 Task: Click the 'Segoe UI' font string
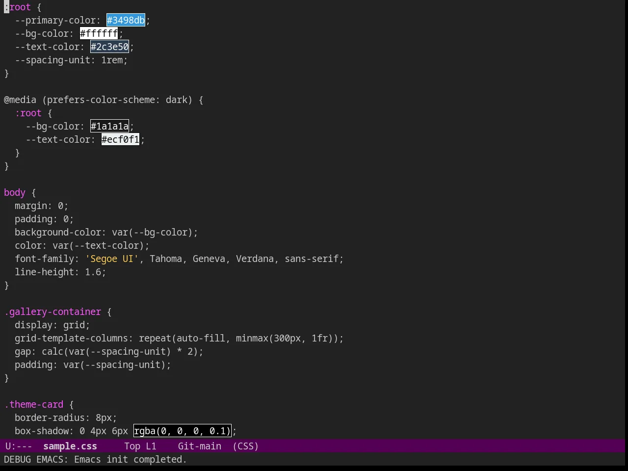pos(112,259)
